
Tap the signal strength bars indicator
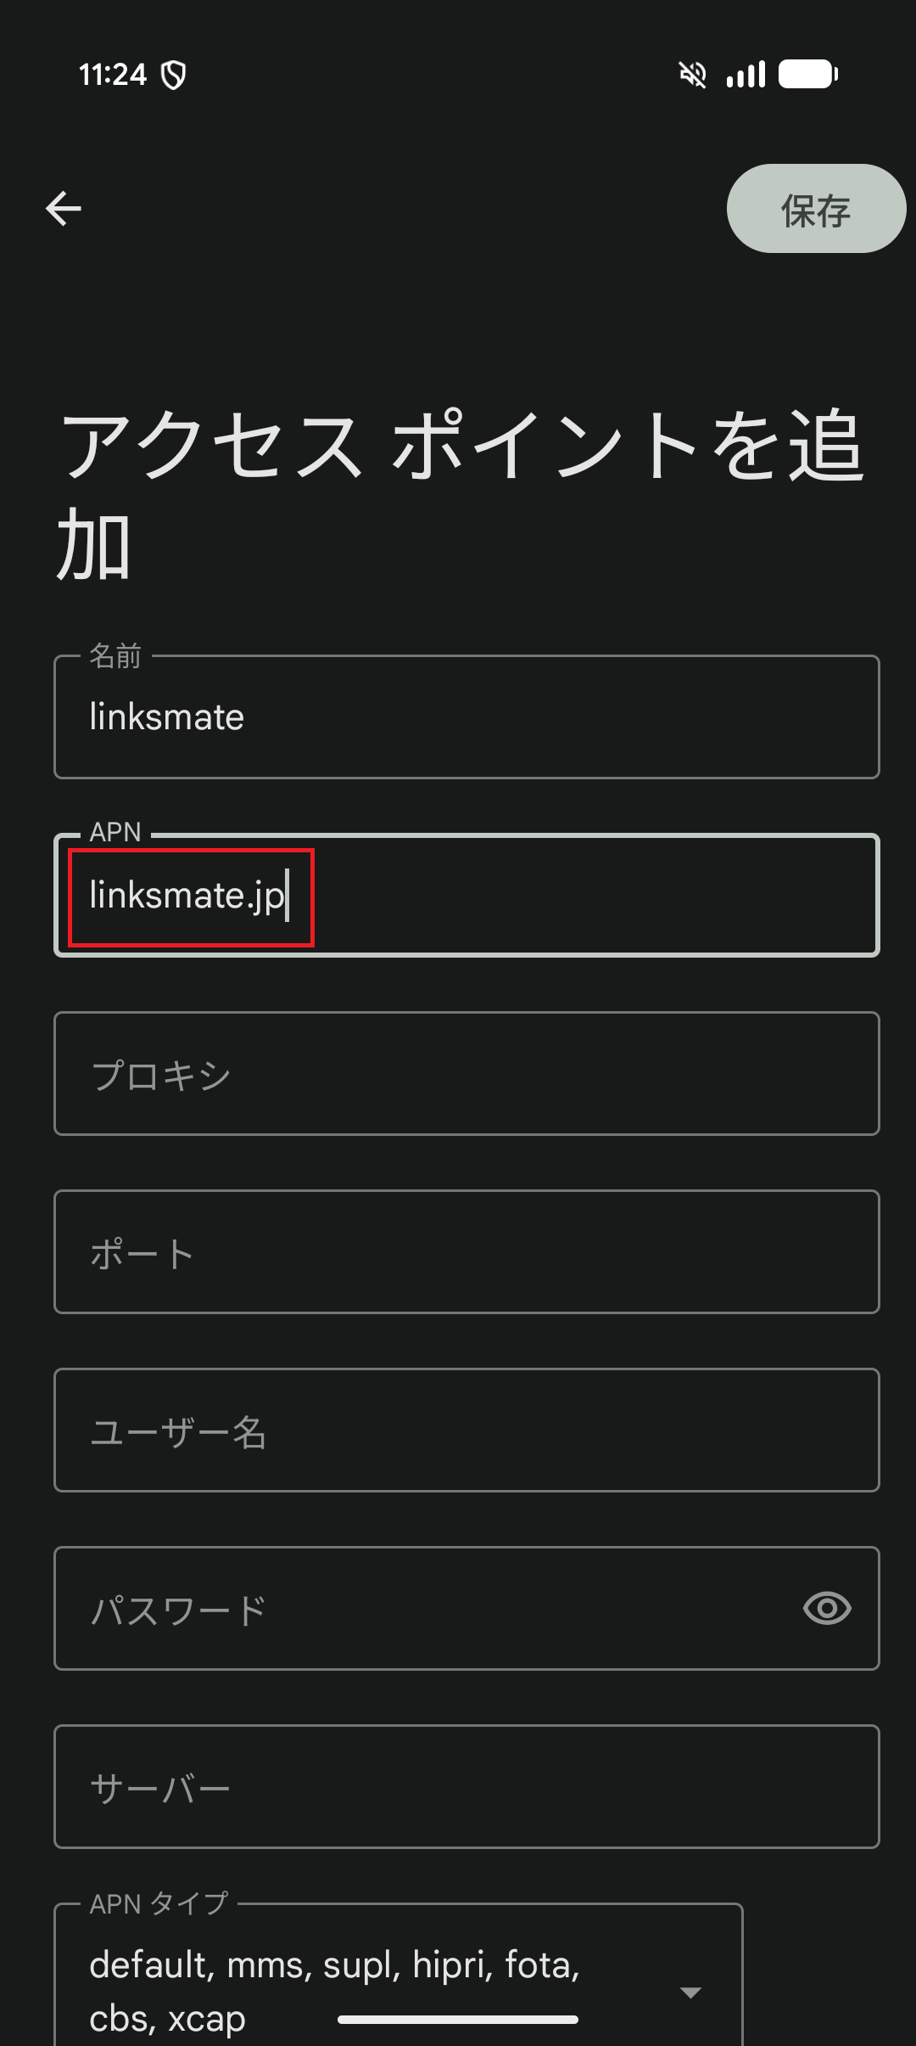click(x=745, y=75)
